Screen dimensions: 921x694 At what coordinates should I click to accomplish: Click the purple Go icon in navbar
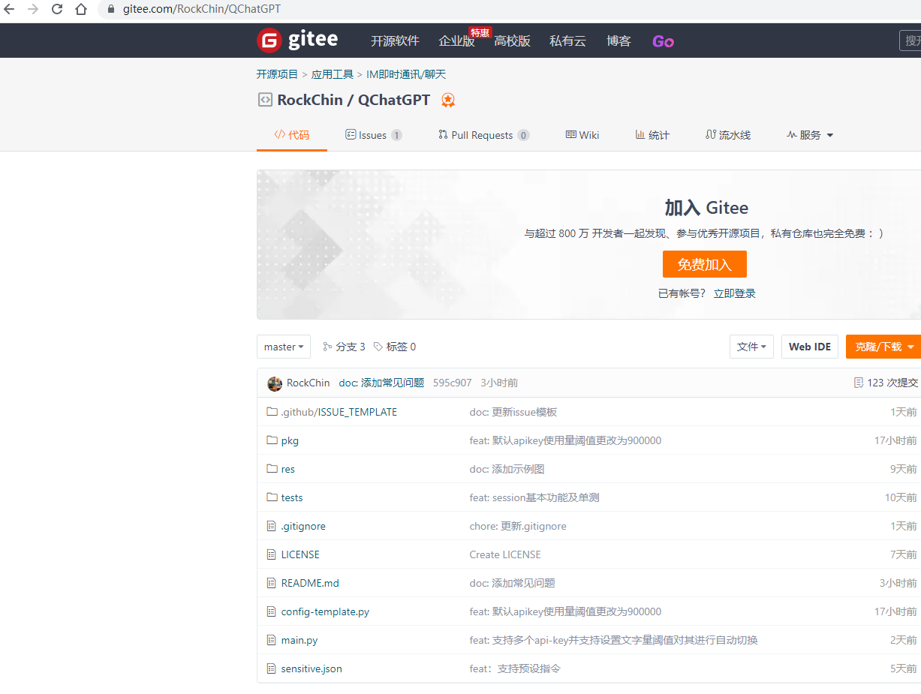(x=663, y=41)
